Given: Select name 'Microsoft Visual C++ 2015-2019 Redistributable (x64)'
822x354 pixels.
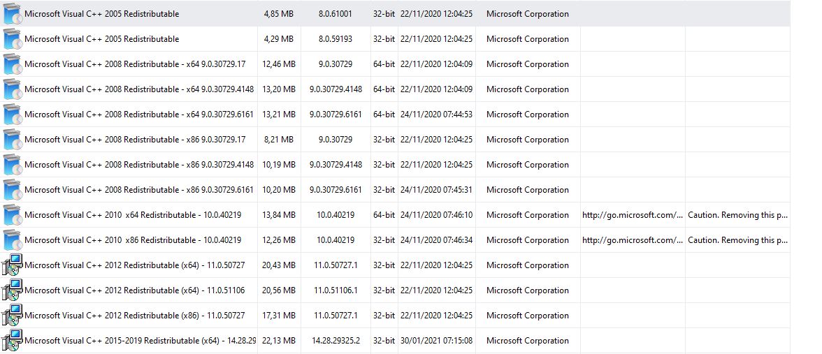Looking at the screenshot, I should pyautogui.click(x=140, y=341).
